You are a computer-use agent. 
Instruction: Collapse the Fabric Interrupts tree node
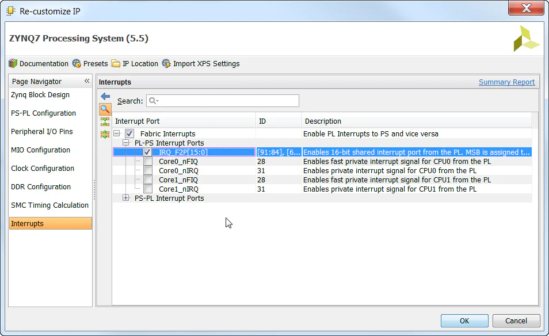[118, 133]
